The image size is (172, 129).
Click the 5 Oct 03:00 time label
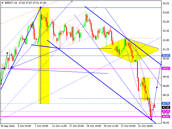[24, 126]
